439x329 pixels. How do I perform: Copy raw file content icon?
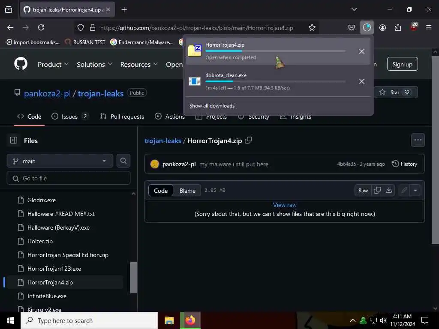(x=377, y=190)
